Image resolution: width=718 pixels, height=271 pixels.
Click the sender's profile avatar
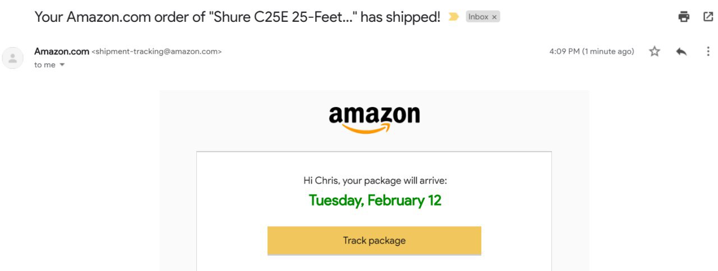pyautogui.click(x=13, y=58)
